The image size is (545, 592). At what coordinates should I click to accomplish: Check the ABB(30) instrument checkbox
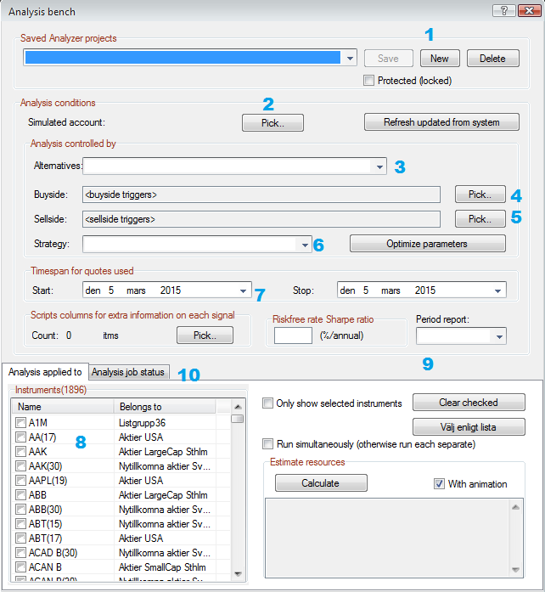pyautogui.click(x=20, y=510)
